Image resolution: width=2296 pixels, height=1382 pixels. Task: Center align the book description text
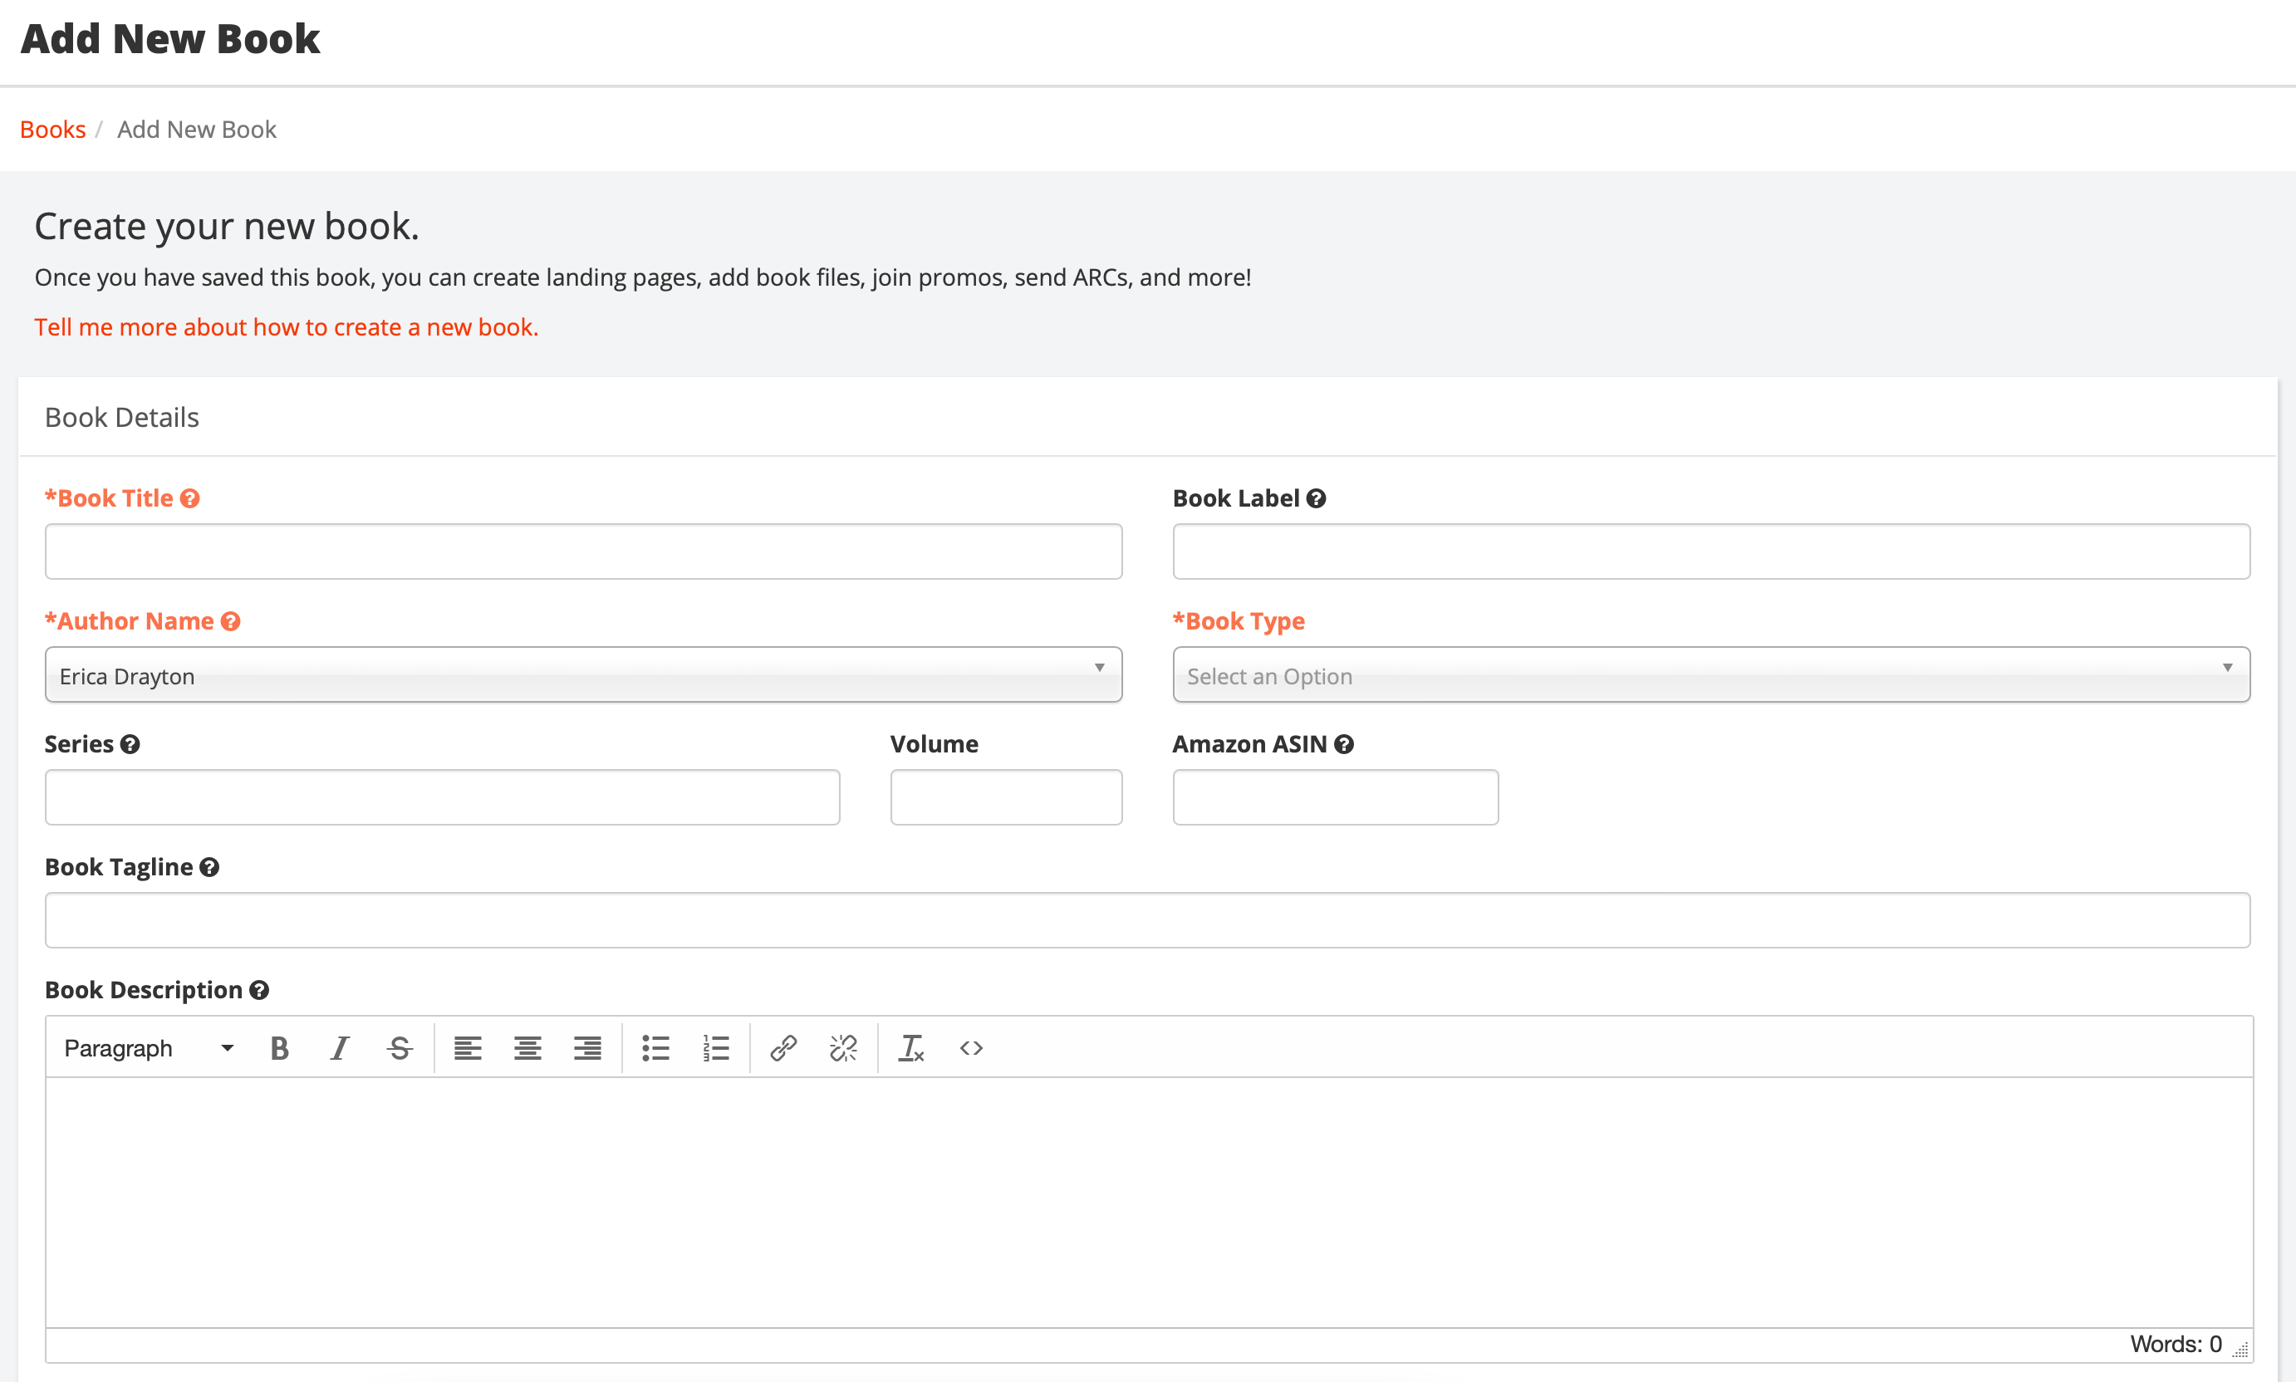pyautogui.click(x=527, y=1046)
